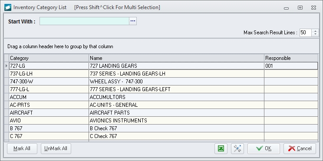
Task: Click the UnMark All button
Action: pyautogui.click(x=56, y=148)
